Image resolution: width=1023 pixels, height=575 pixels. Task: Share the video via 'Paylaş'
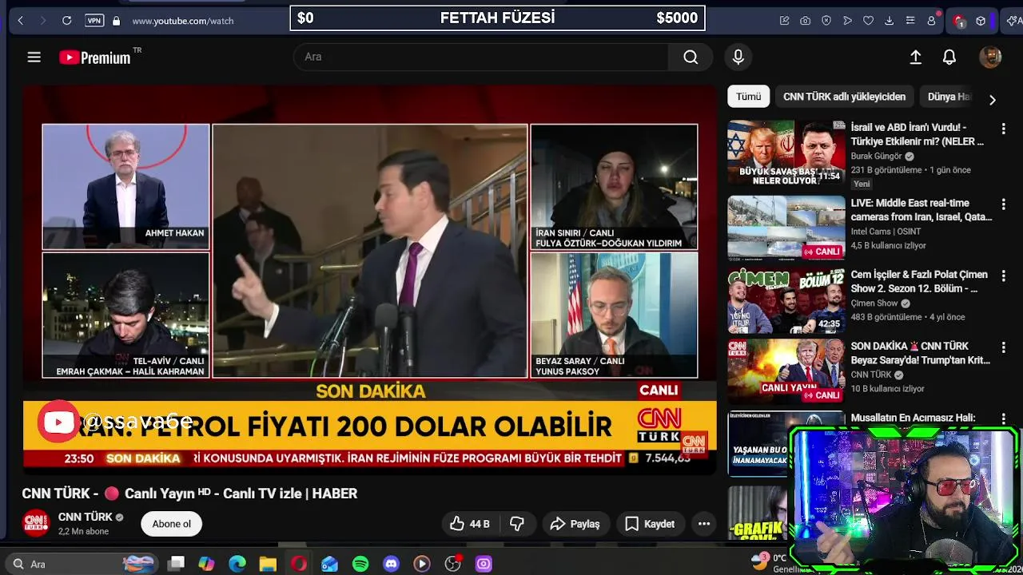(576, 524)
